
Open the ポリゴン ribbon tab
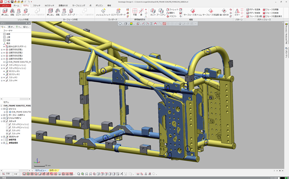click(99, 6)
